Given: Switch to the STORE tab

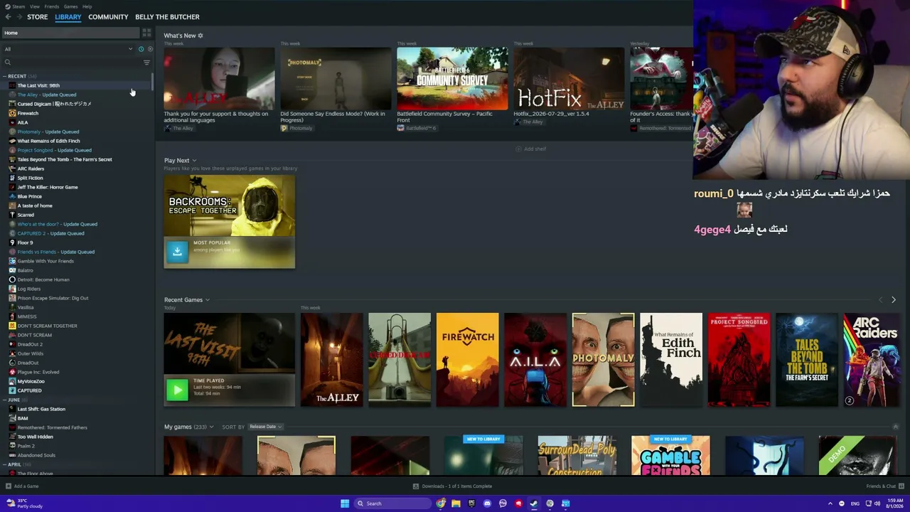Looking at the screenshot, I should coord(38,17).
